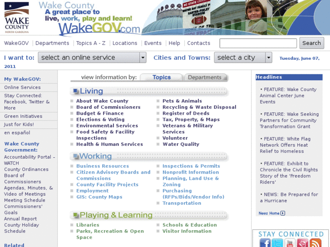
Task: Open the Facebook icon under Stay Connected
Action: 265,243
